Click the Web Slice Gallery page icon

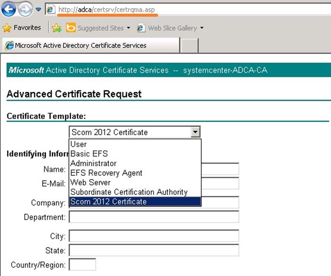141,28
